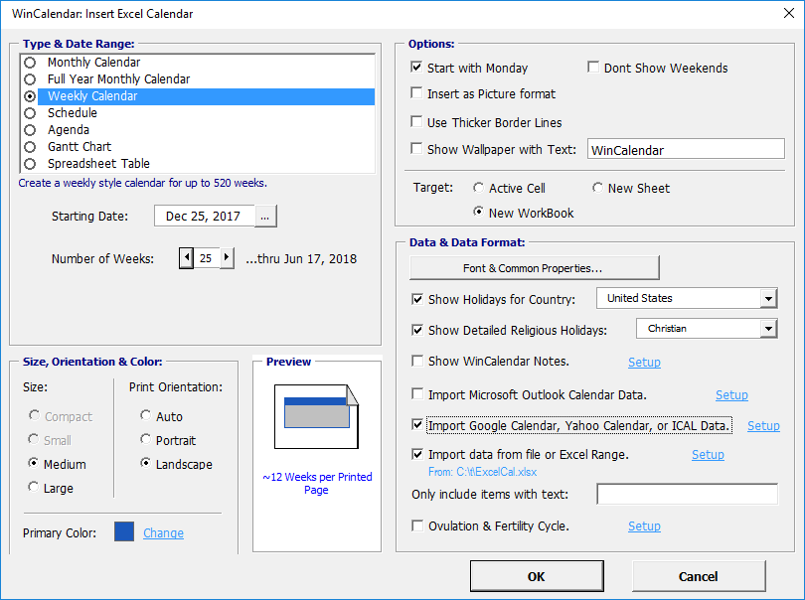Increase Number of Weeks with right arrow

[x=227, y=258]
